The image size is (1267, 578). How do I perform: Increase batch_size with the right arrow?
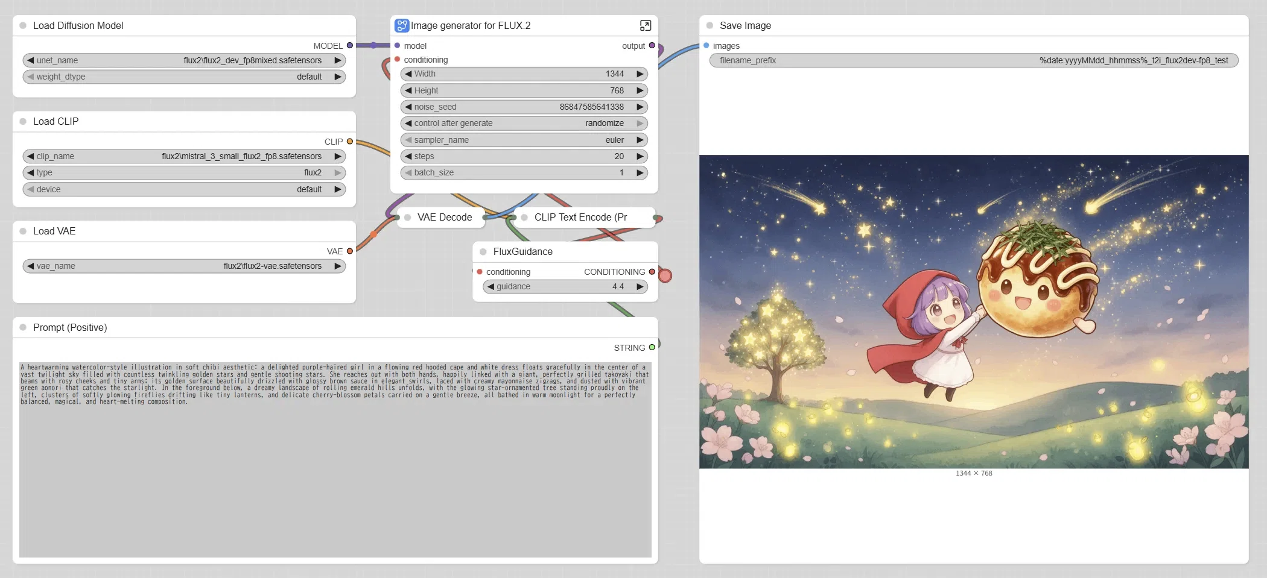pyautogui.click(x=640, y=172)
